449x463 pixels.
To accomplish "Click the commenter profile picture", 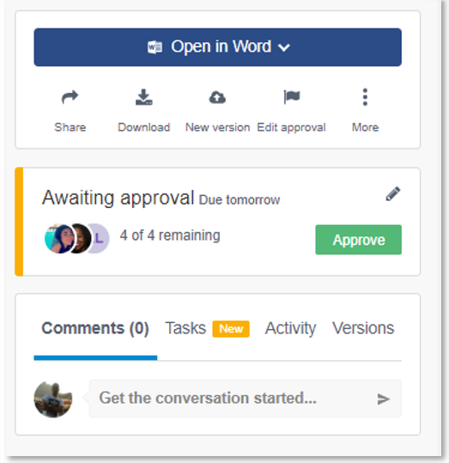I will tap(53, 399).
